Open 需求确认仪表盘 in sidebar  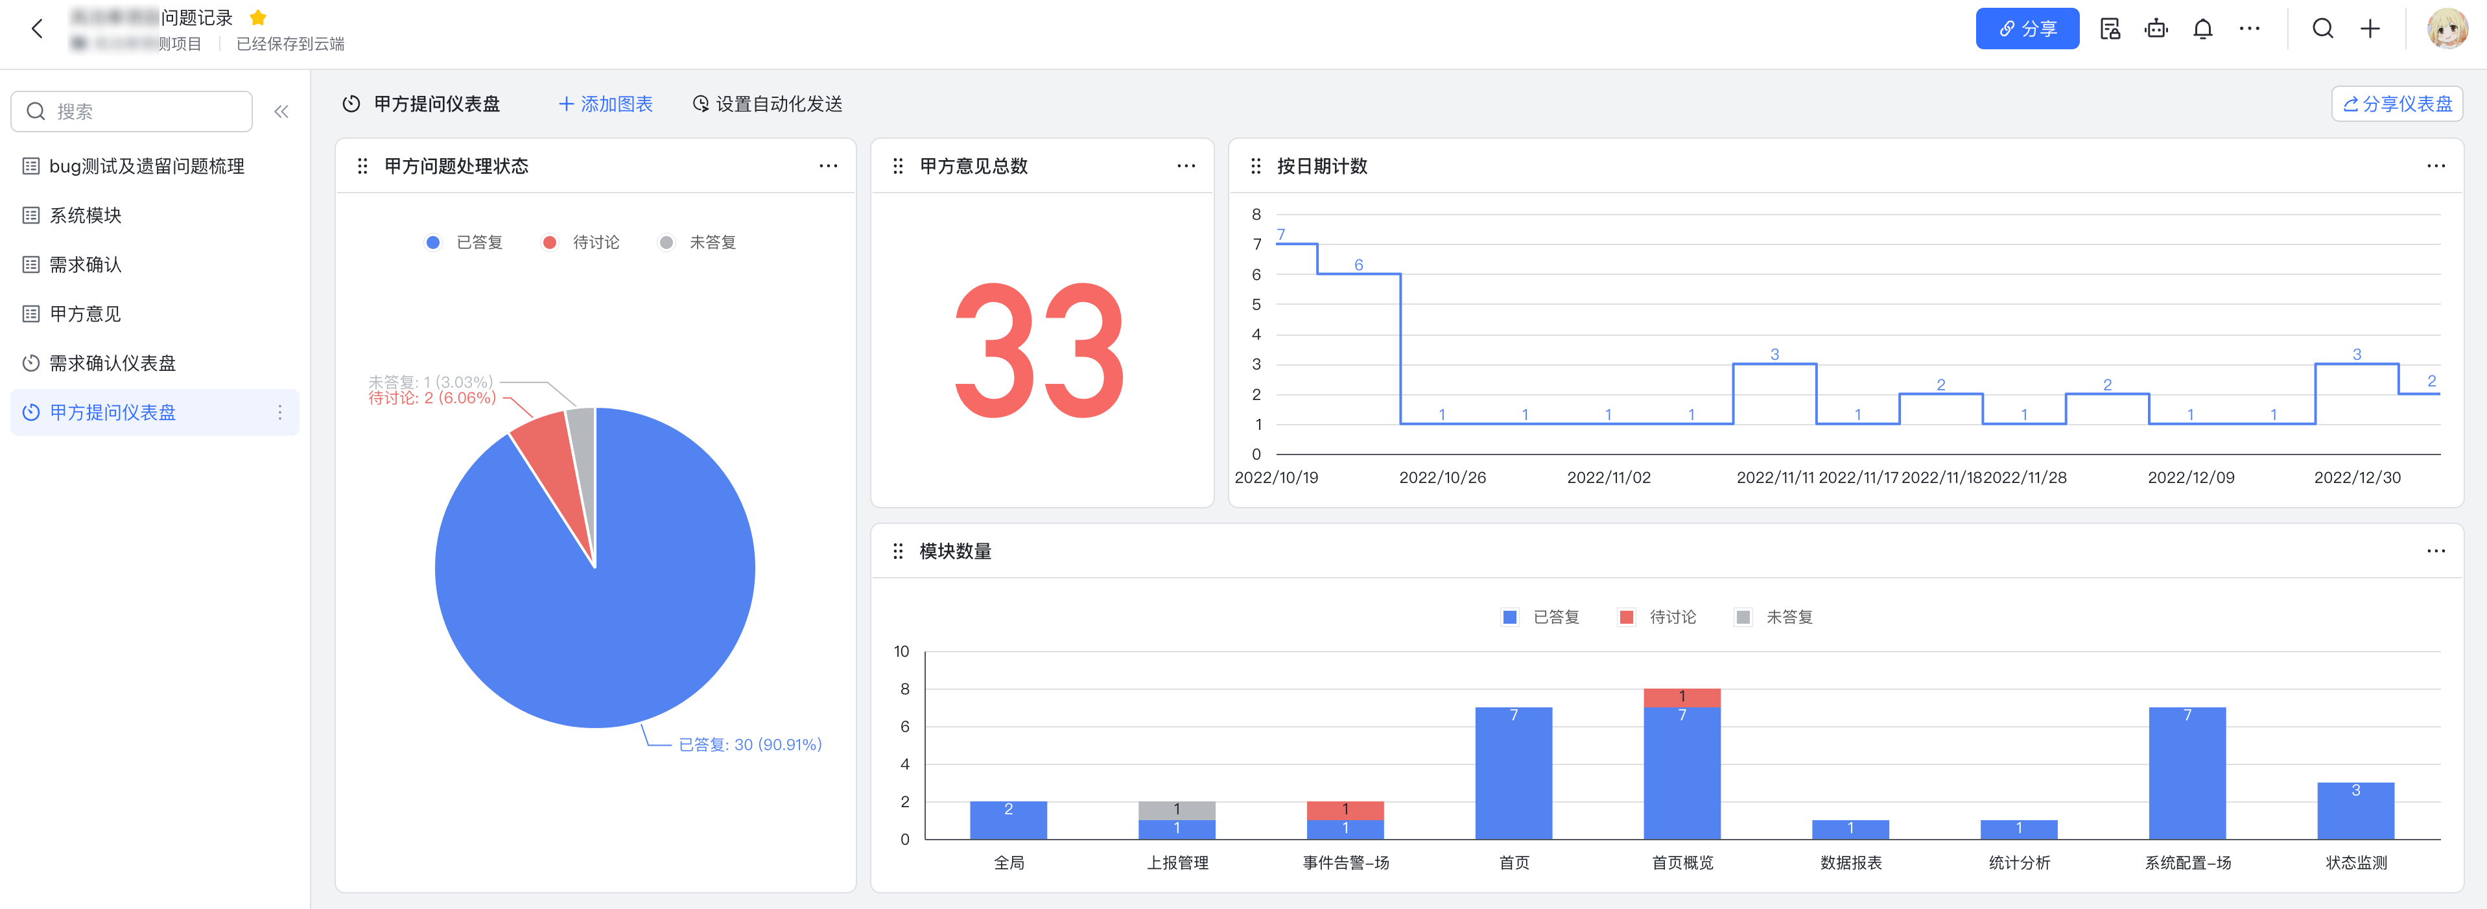(x=112, y=363)
